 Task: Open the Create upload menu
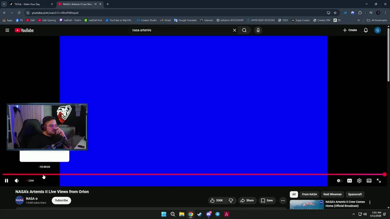click(x=350, y=30)
